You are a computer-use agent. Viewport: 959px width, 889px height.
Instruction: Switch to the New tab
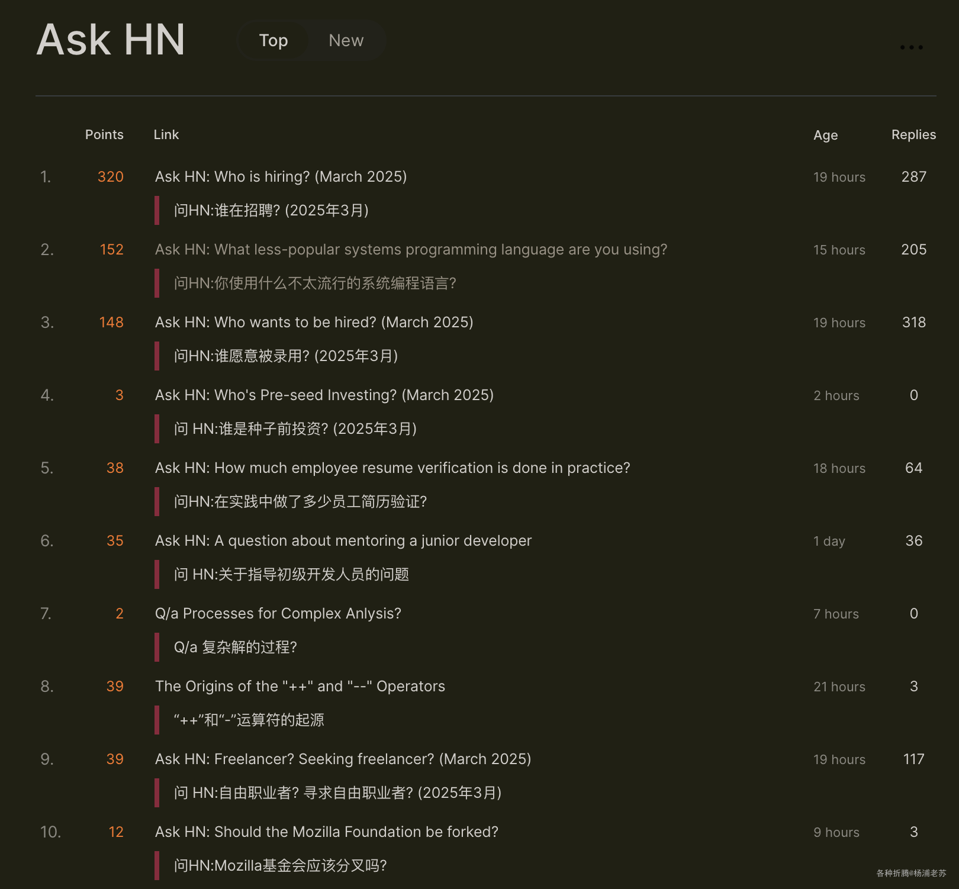coord(346,40)
